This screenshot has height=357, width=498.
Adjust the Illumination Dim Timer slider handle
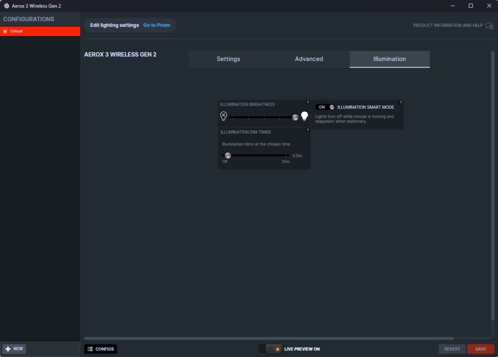pyautogui.click(x=228, y=155)
